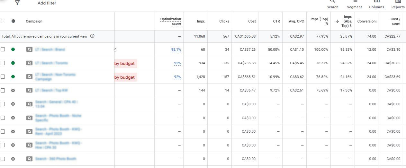Open the Search tool icon
Viewport: 406px width, 168px height.
[x=332, y=1]
